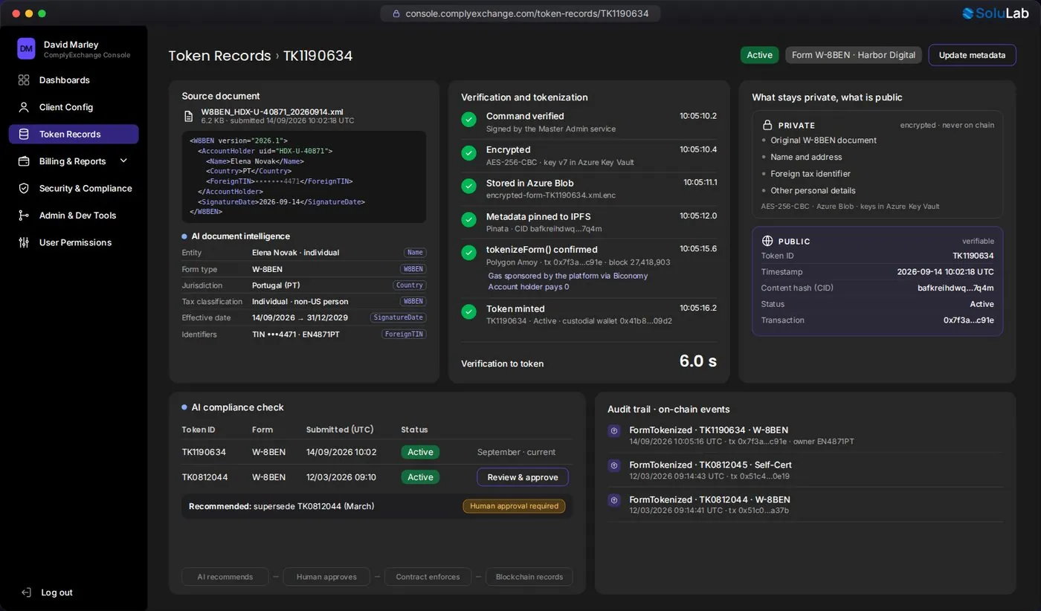This screenshot has width=1041, height=611.
Task: Click the Active status badge in header
Action: point(759,55)
